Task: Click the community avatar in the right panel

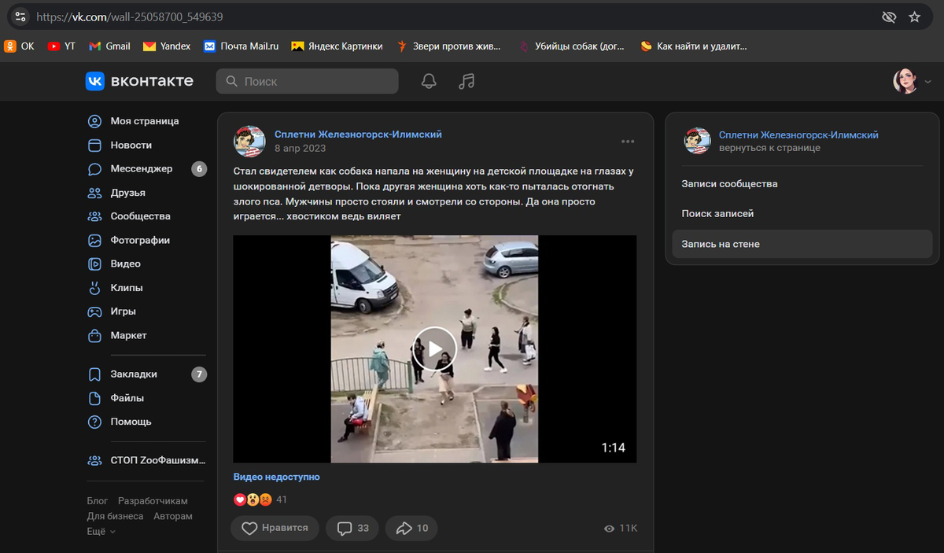Action: coord(696,141)
